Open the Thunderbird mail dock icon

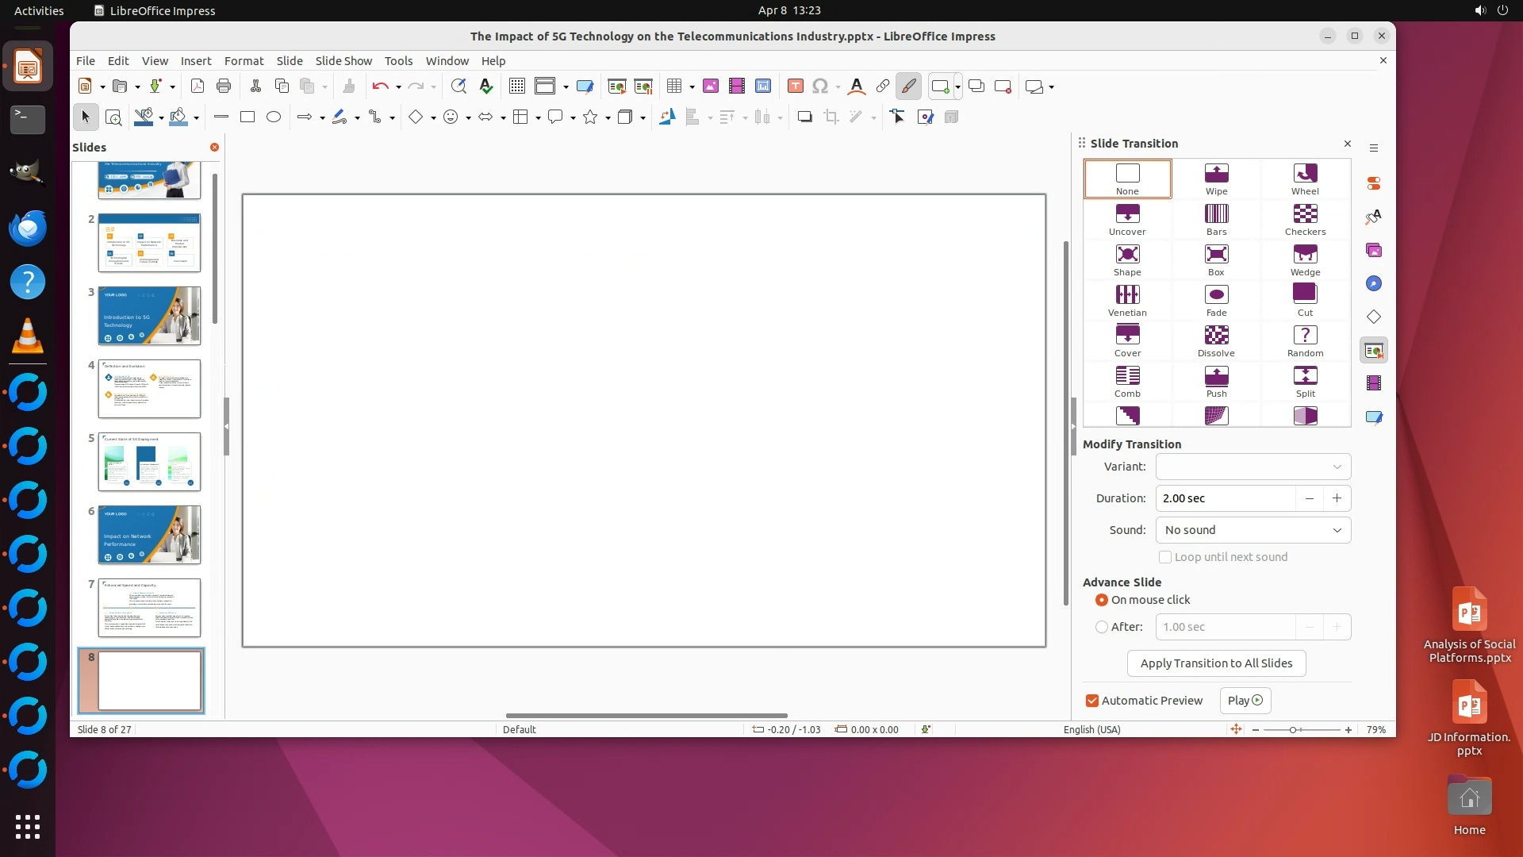(28, 229)
